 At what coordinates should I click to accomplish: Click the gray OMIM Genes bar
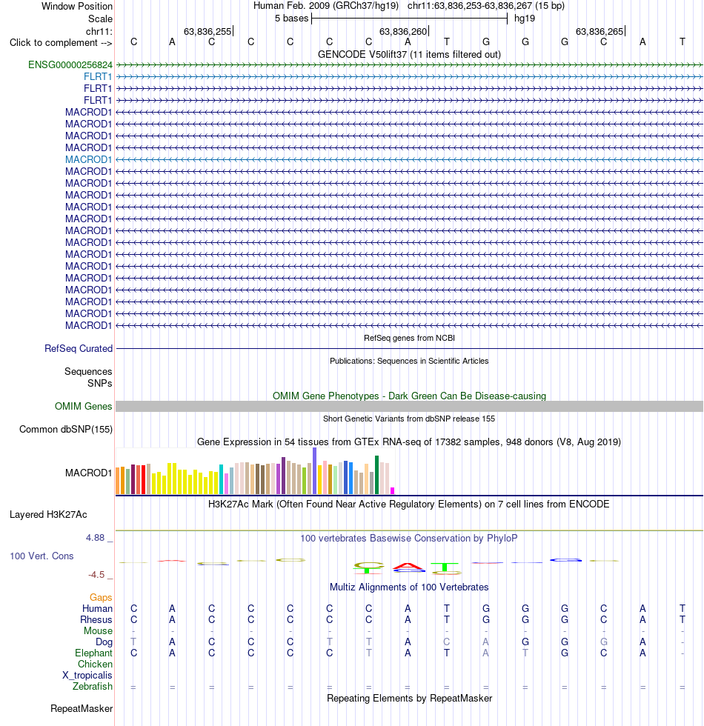(409, 406)
